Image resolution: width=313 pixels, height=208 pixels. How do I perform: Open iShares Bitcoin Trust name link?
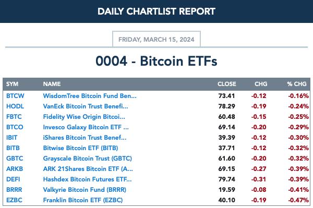(85, 138)
